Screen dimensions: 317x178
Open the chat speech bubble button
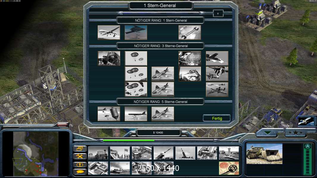[80, 172]
